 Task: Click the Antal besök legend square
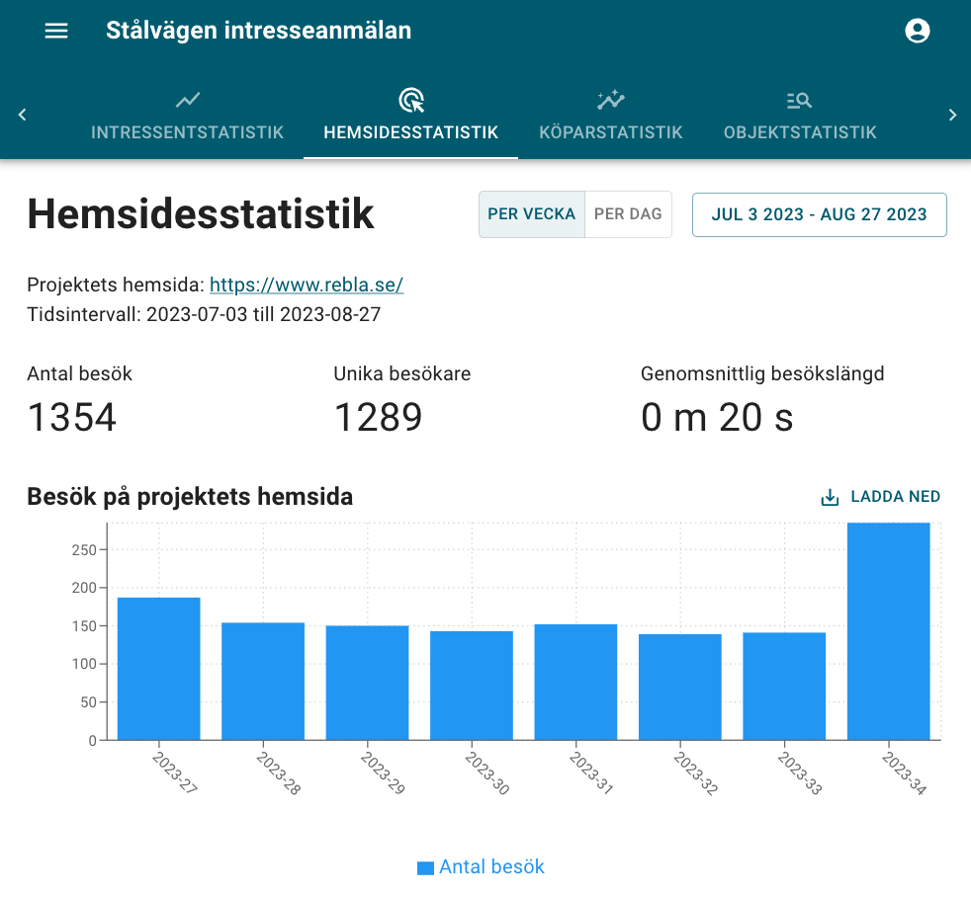pos(423,866)
